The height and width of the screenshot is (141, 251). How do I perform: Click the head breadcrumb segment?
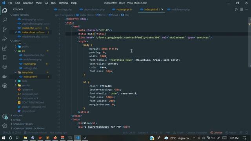115,15
